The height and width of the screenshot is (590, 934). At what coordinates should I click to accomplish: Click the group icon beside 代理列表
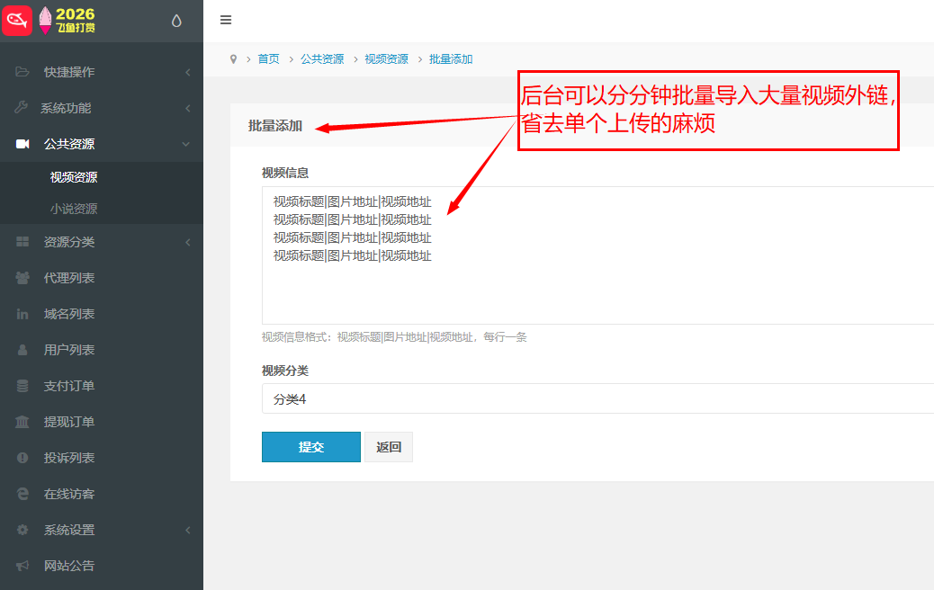point(22,278)
